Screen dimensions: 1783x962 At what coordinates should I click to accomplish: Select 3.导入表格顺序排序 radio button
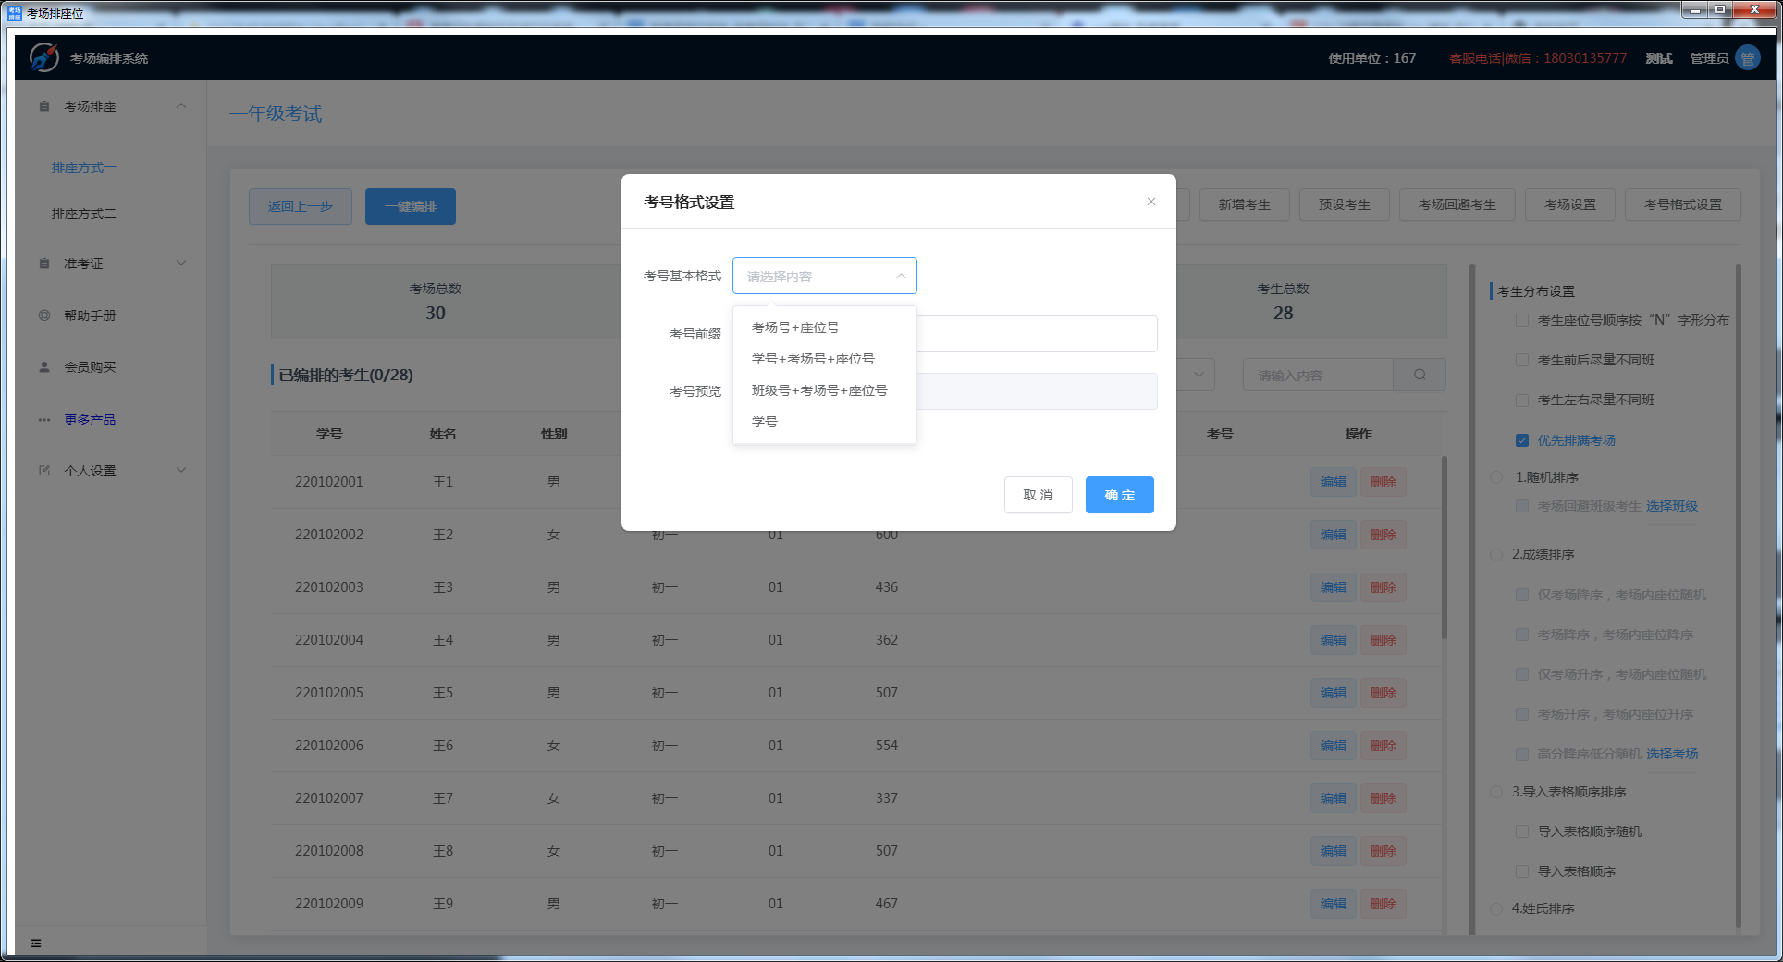[1496, 792]
